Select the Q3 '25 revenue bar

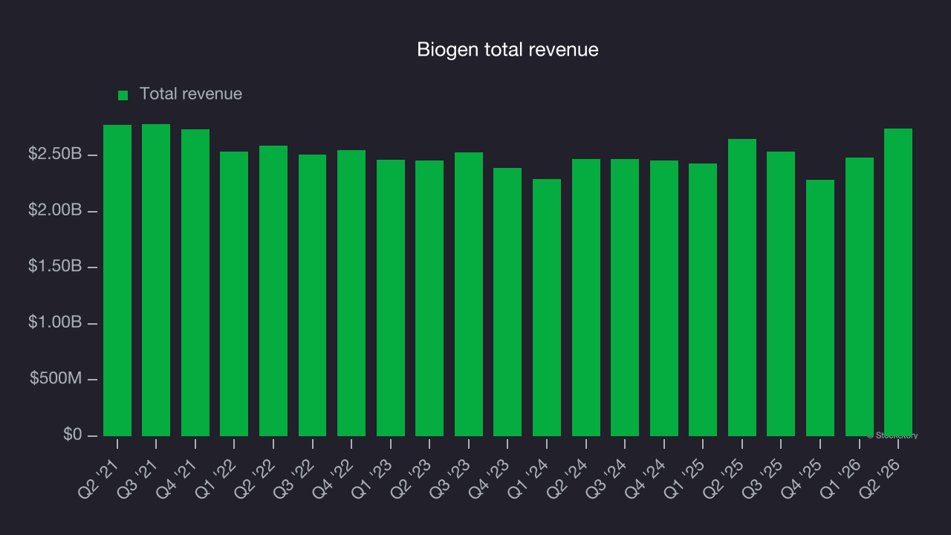coord(781,294)
